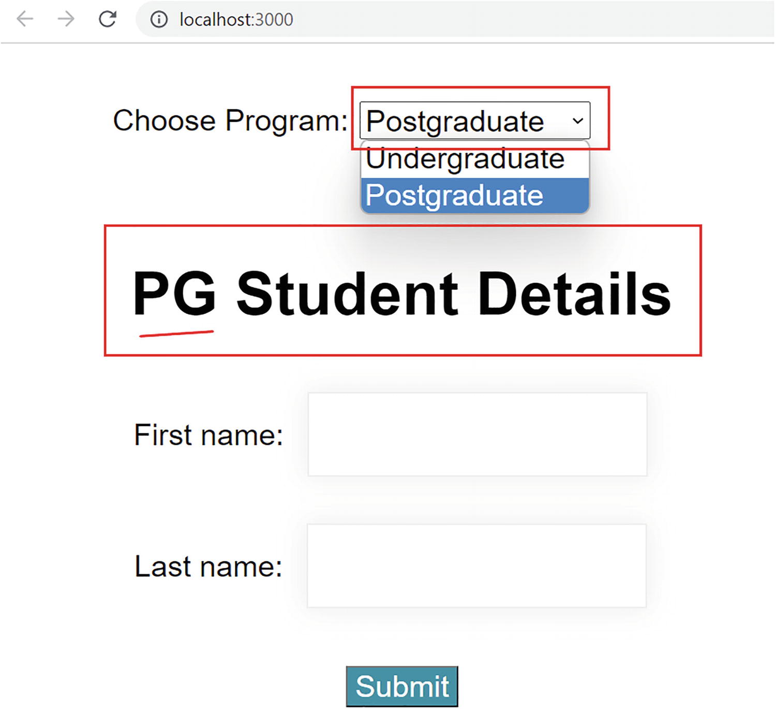Click empty address bar space right of URL
This screenshot has width=776, height=709.
(x=517, y=20)
